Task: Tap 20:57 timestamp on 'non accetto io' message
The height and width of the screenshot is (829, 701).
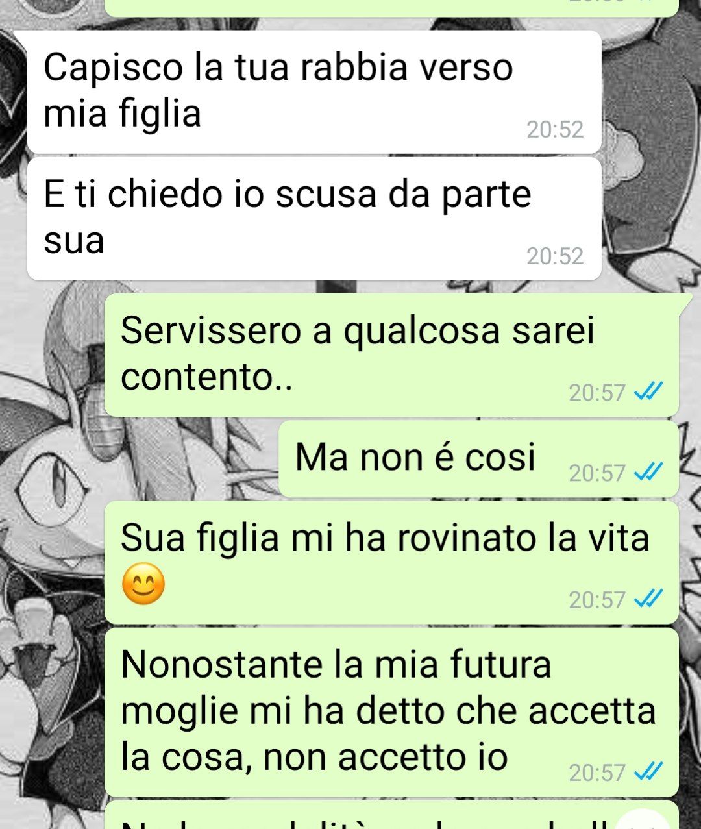Action: (597, 773)
